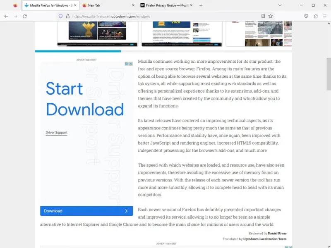Click the scrollbar up arrow
This screenshot has height=248, width=331.
pos(329,24)
